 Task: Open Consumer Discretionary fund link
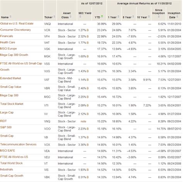tap(15, 30)
